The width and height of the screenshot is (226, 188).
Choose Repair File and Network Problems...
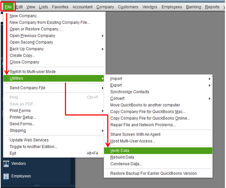coord(158,125)
